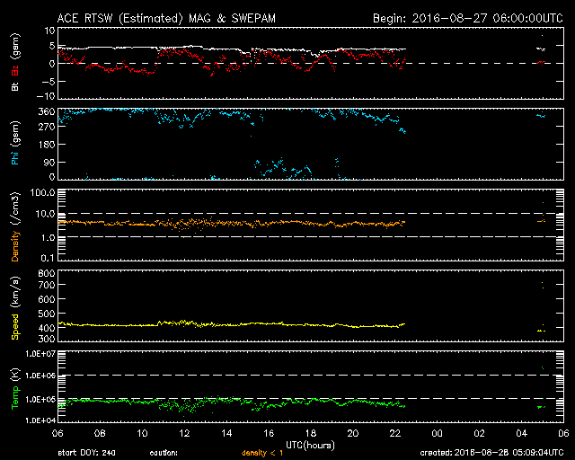Click the '90' tick on Phi axis
Viewport: 575px width, 460px height.
(49, 162)
